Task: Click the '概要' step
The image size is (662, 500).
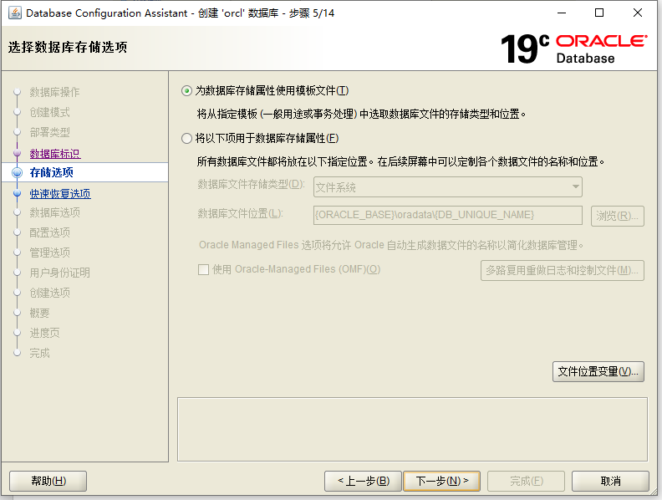Action: [x=39, y=313]
